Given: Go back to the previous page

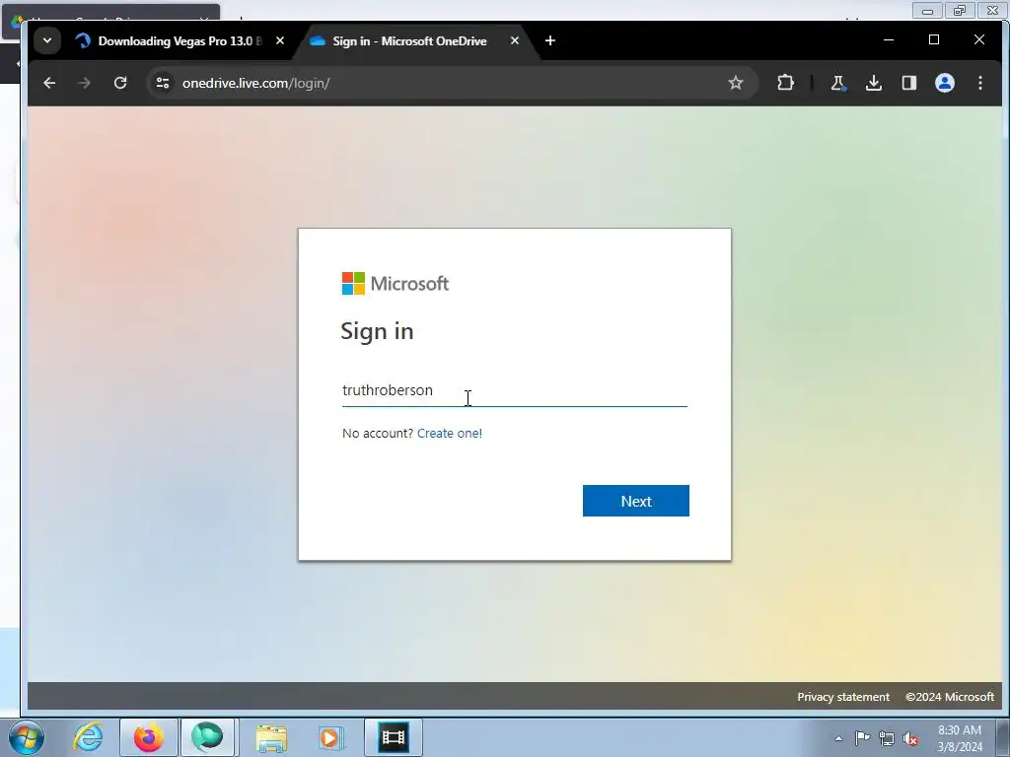Looking at the screenshot, I should point(49,83).
